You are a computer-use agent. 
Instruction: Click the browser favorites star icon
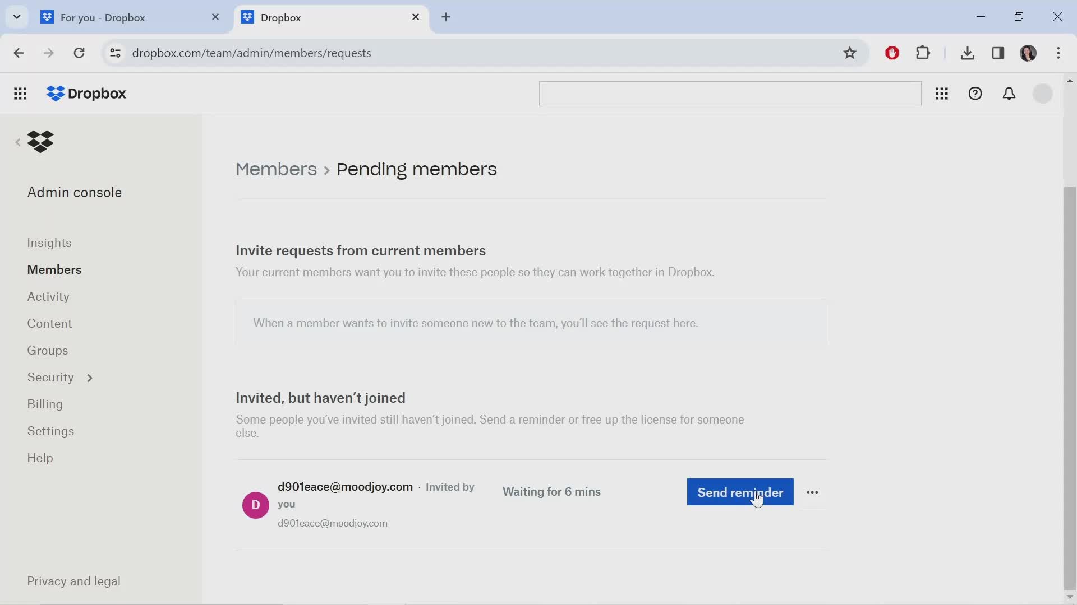coord(850,53)
